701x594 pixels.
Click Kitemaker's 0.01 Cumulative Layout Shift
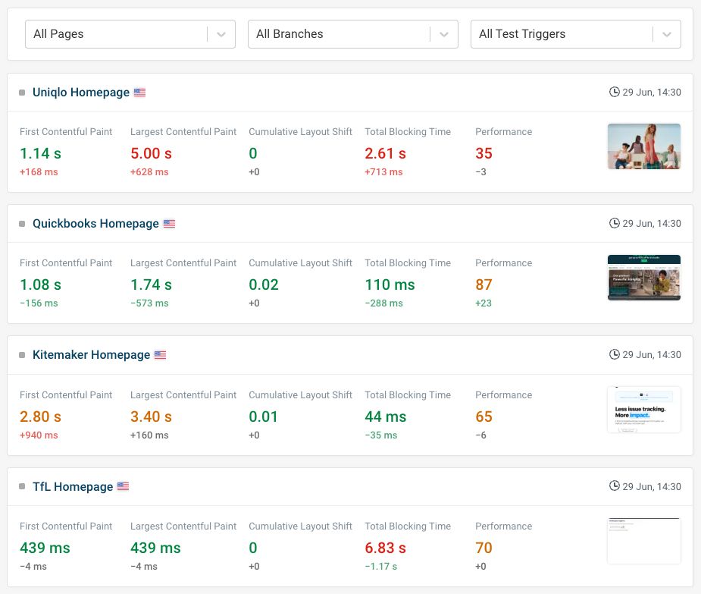pyautogui.click(x=263, y=416)
